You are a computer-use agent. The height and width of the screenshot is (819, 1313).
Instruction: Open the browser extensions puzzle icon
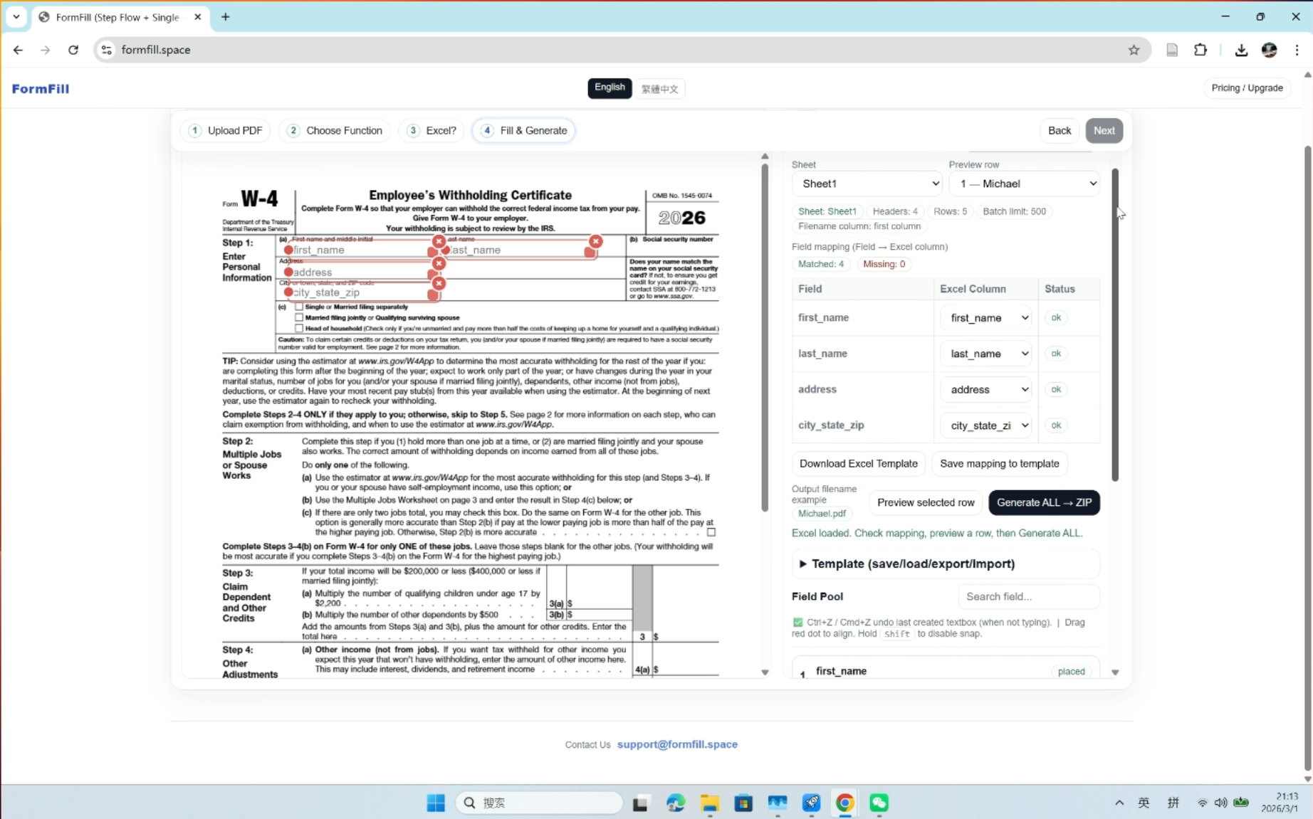click(1200, 50)
